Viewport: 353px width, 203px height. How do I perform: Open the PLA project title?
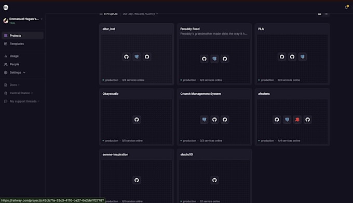pyautogui.click(x=261, y=29)
